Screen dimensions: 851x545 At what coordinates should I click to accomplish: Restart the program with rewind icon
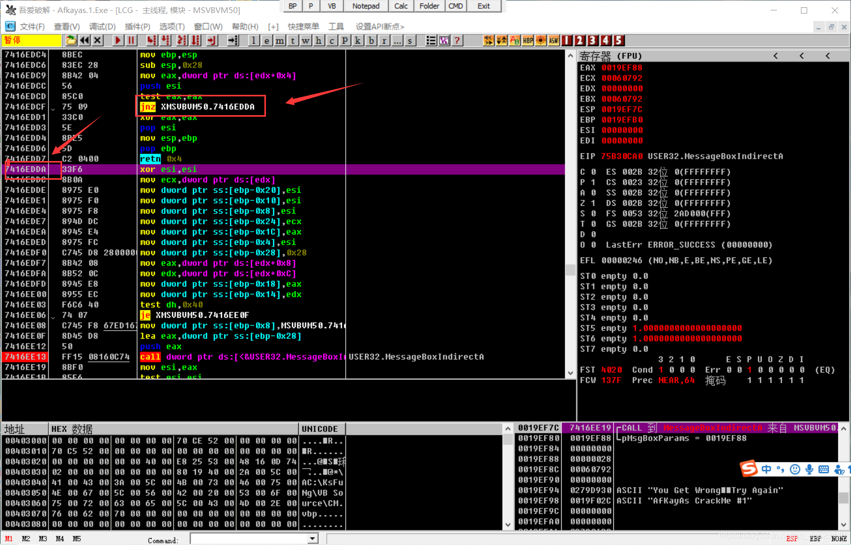[x=84, y=40]
